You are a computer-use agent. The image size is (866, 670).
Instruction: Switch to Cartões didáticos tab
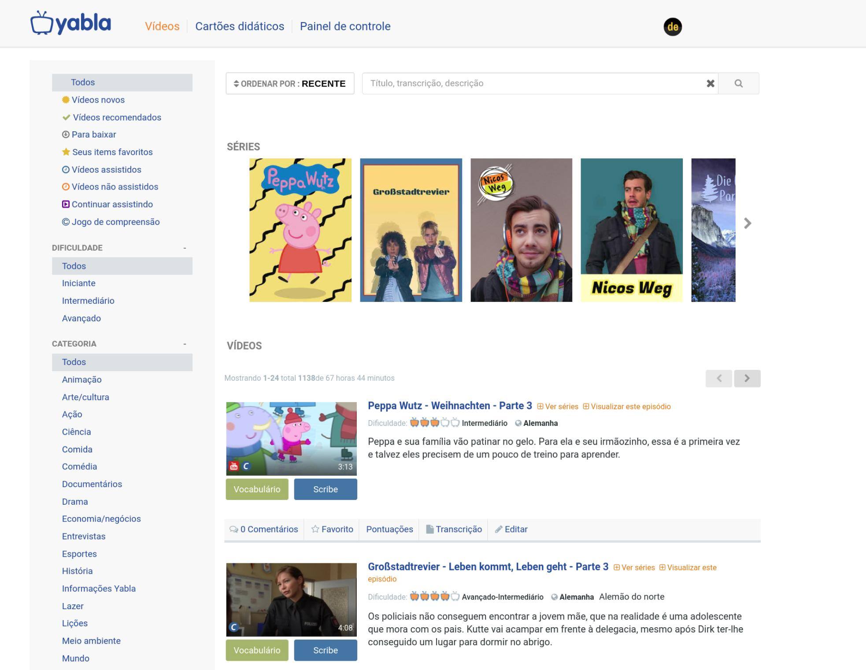pyautogui.click(x=240, y=26)
